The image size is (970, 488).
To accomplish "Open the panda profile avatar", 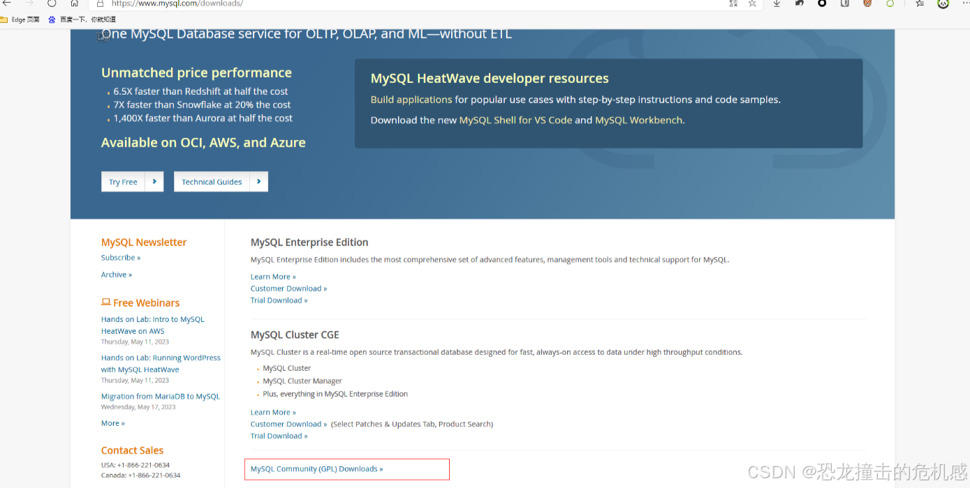I will (x=943, y=3).
